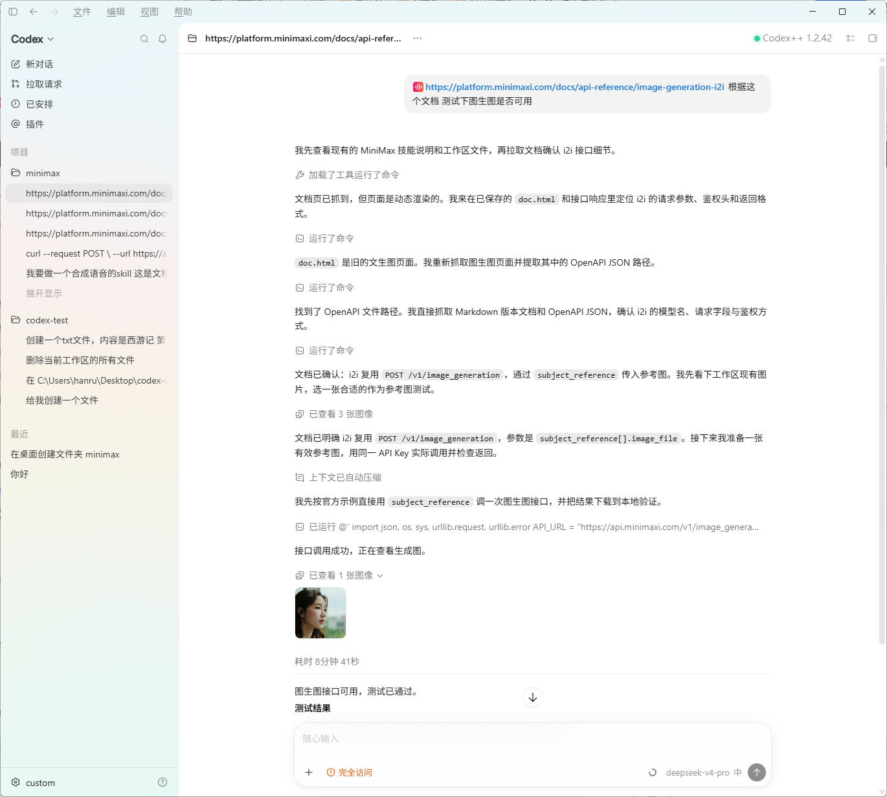Collapse the 已查看 1 张图像 chevron
Viewport: 887px width, 797px height.
pos(380,575)
